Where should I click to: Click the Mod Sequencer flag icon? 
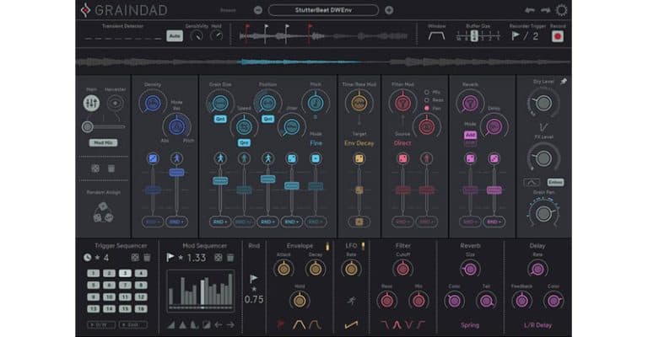coord(170,258)
